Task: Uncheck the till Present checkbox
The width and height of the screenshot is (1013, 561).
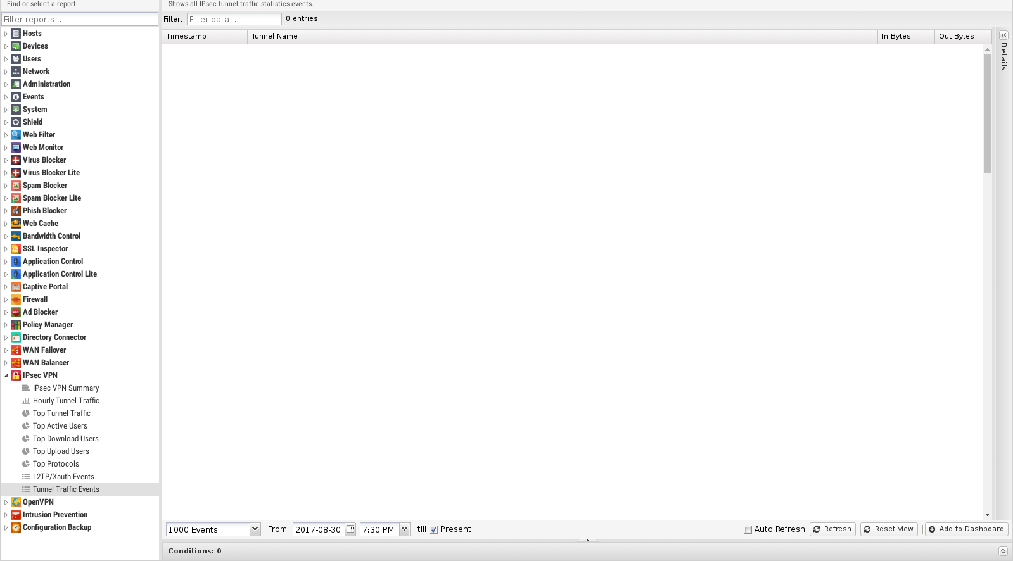Action: pos(434,529)
